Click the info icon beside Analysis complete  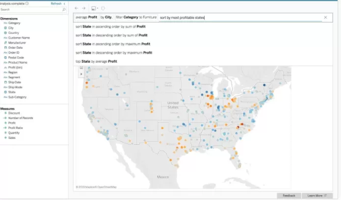point(26,3)
